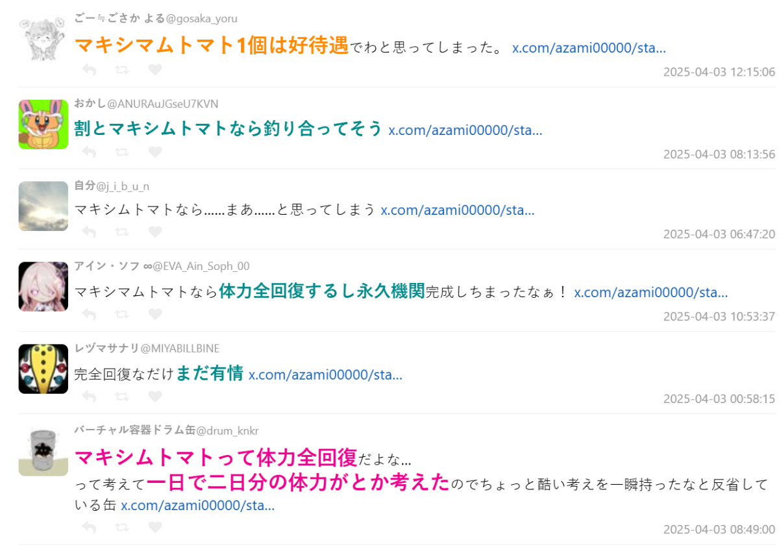
Task: Click the cloudy sky avatar of 自分
Action: pos(43,206)
